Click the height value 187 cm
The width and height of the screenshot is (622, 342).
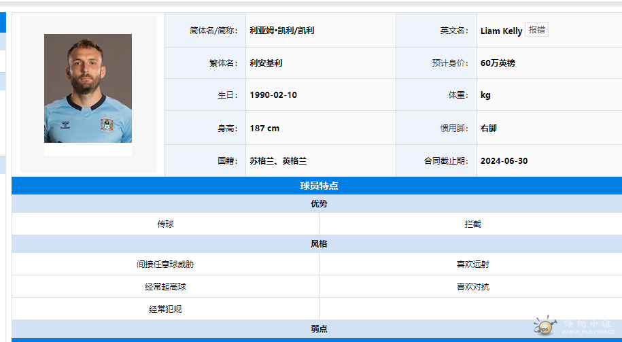click(x=264, y=129)
